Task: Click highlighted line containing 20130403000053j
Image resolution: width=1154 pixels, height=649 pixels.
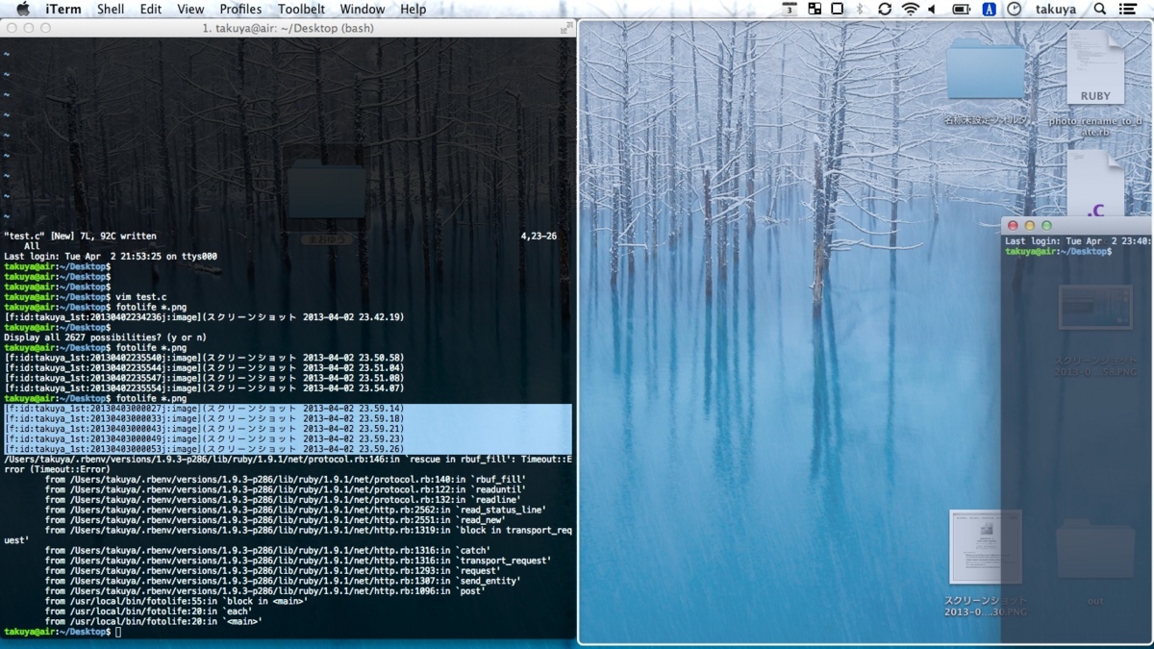Action: pyautogui.click(x=204, y=449)
